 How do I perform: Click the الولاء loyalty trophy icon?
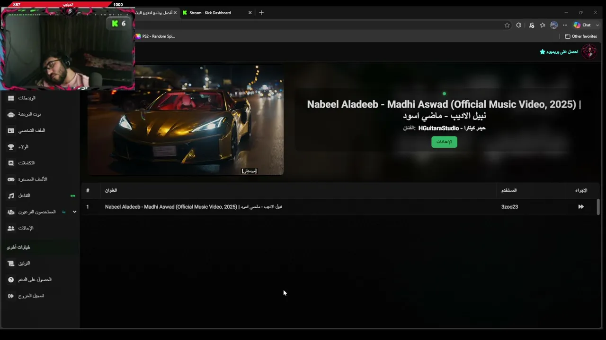pos(11,147)
